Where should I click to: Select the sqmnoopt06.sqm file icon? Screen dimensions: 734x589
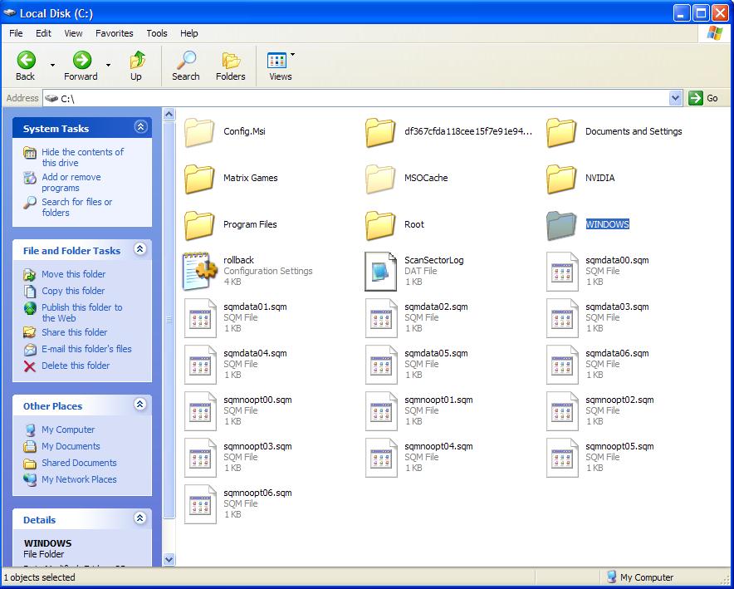click(200, 503)
